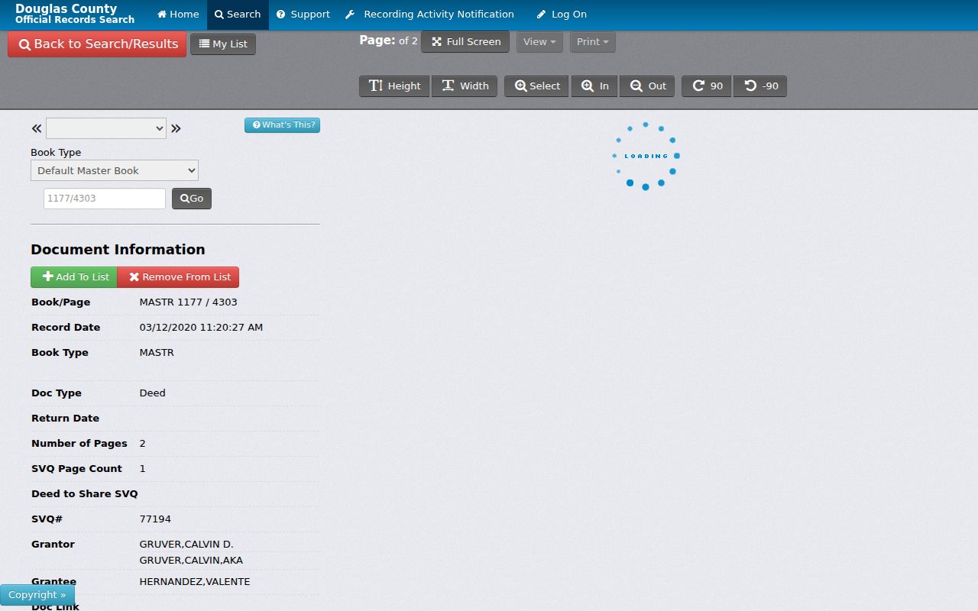Go back to Search/Results
This screenshot has width=978, height=611.
tap(97, 44)
